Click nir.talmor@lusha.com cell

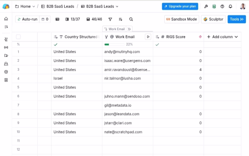[128, 78]
